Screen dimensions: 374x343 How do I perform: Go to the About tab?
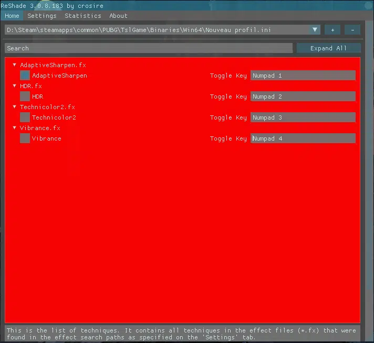pos(118,16)
